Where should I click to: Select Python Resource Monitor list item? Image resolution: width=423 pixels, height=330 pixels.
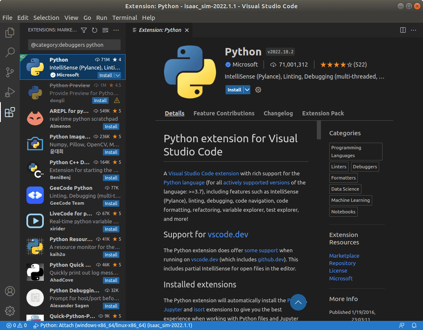pos(73,246)
